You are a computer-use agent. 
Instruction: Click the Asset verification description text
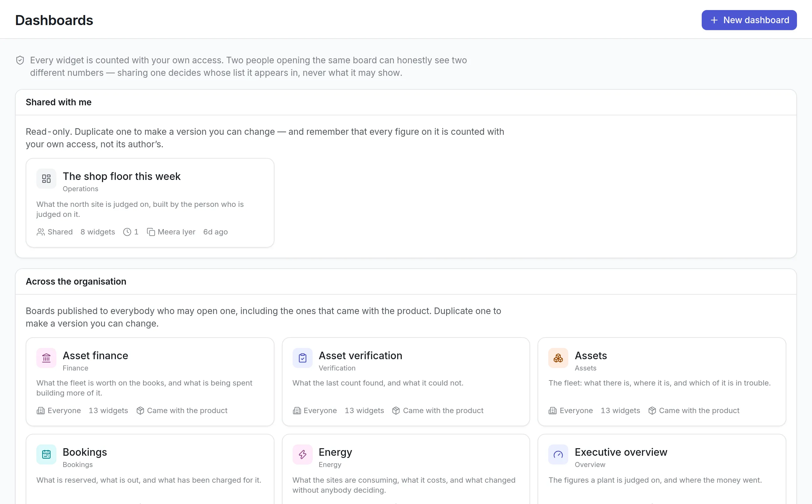[378, 383]
